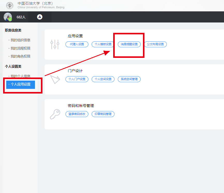Screen dimensions: 224x193
Task: Open 个人门户设置 under 门户设计
Action: [x=77, y=79]
